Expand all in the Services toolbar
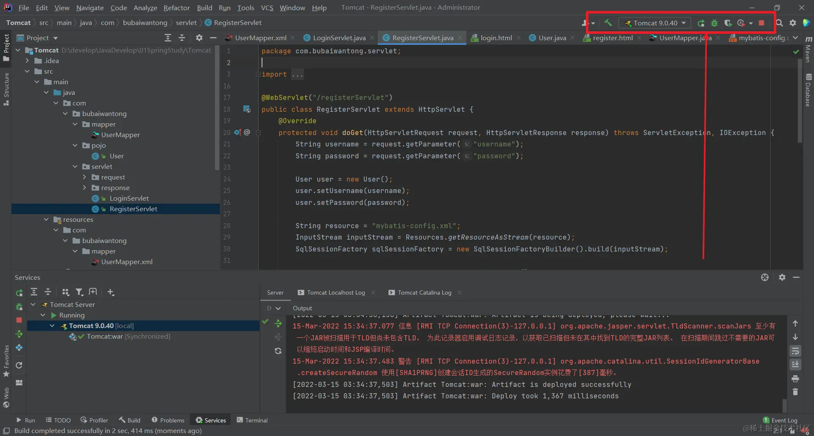 pos(34,292)
